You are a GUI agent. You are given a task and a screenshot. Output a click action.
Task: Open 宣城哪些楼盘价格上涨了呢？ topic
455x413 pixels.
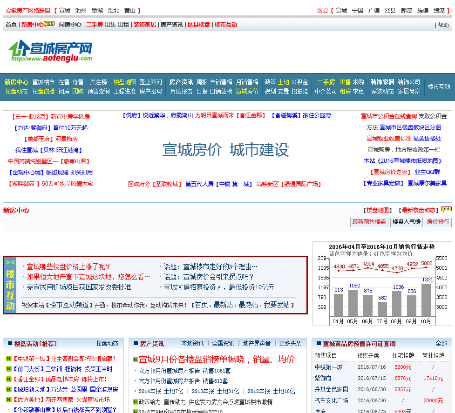(x=68, y=266)
